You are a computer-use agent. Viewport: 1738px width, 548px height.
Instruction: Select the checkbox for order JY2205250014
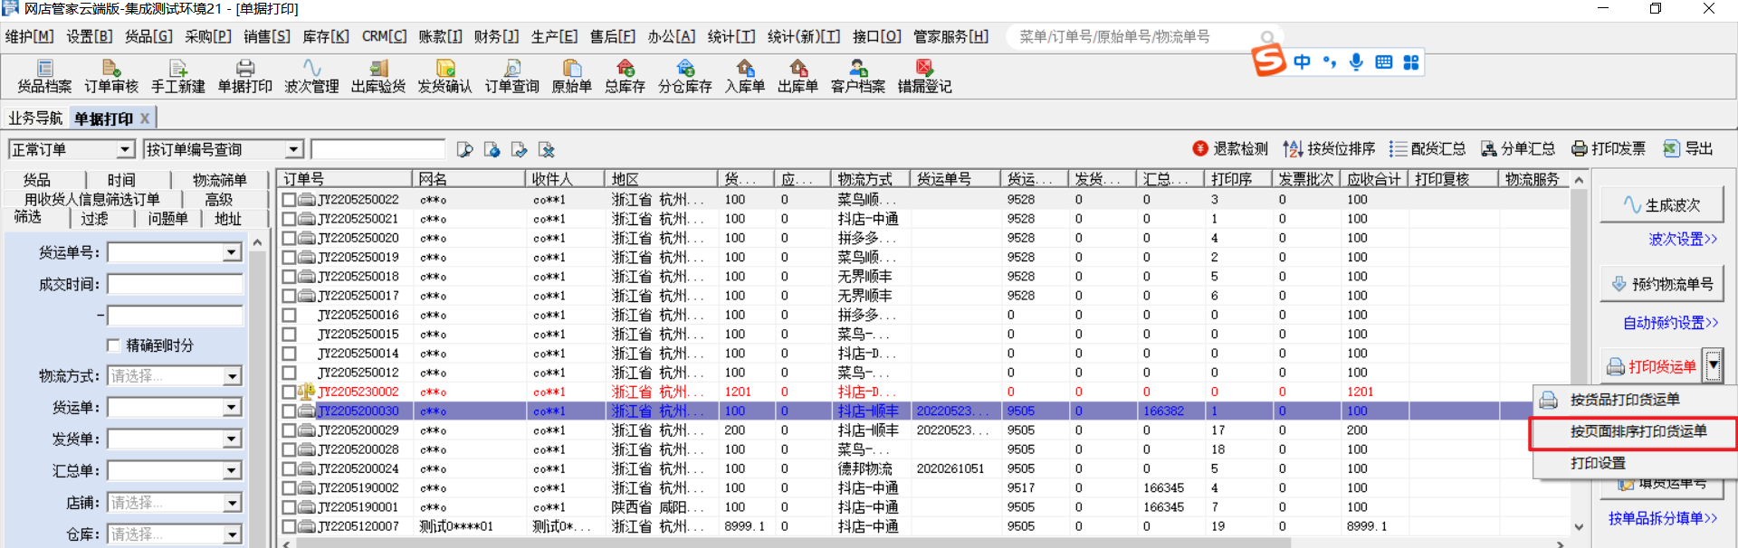pos(289,354)
